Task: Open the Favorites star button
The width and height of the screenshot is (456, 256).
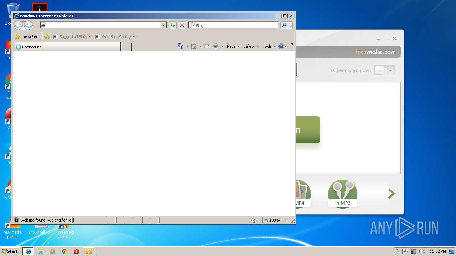Action: tap(26, 36)
